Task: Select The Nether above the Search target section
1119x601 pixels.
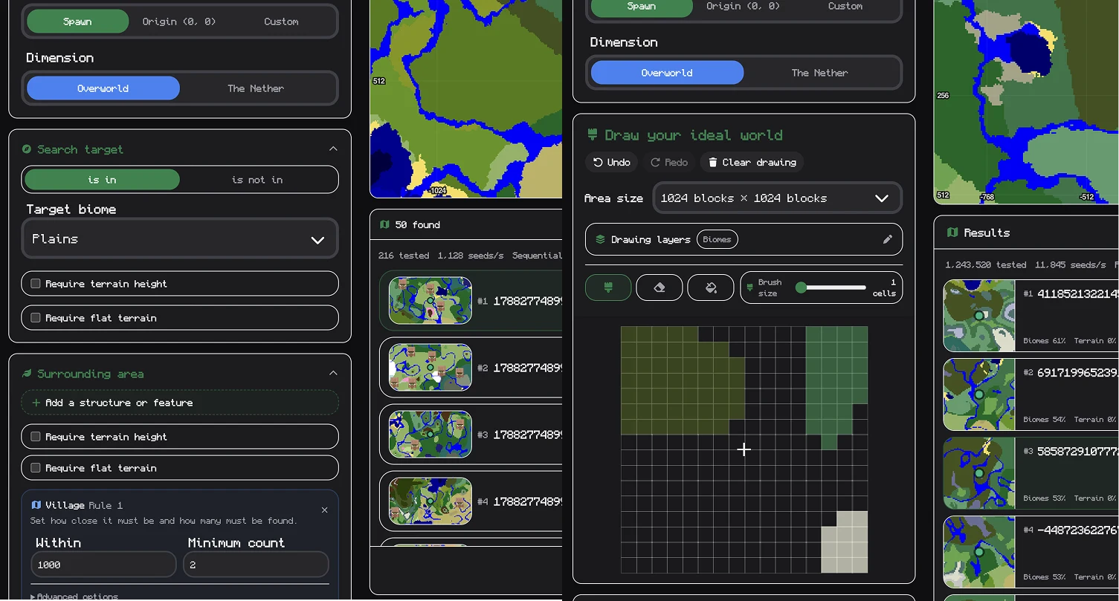Action: 256,88
